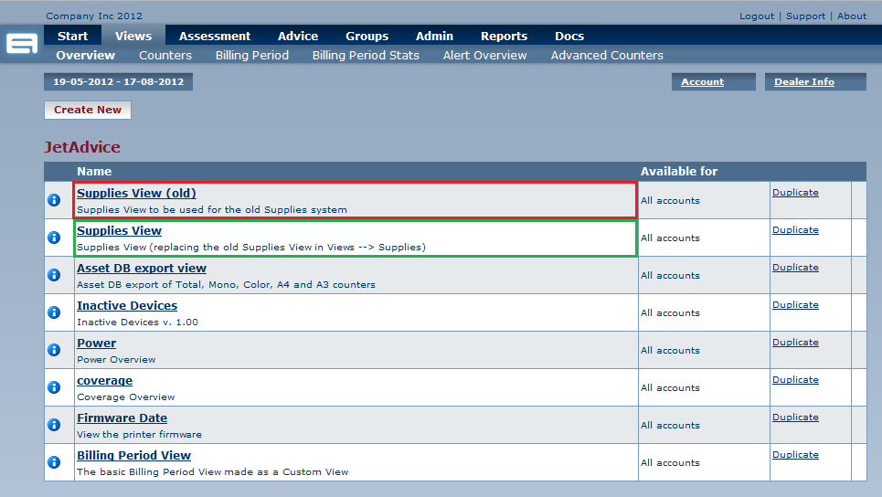Screen dimensions: 882x497
Task: Open the Dealer Info button
Action: point(804,82)
